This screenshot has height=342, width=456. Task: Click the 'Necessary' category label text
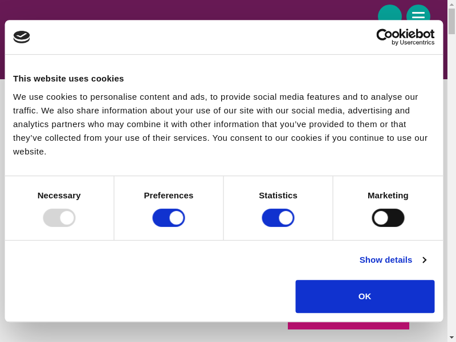point(59,196)
